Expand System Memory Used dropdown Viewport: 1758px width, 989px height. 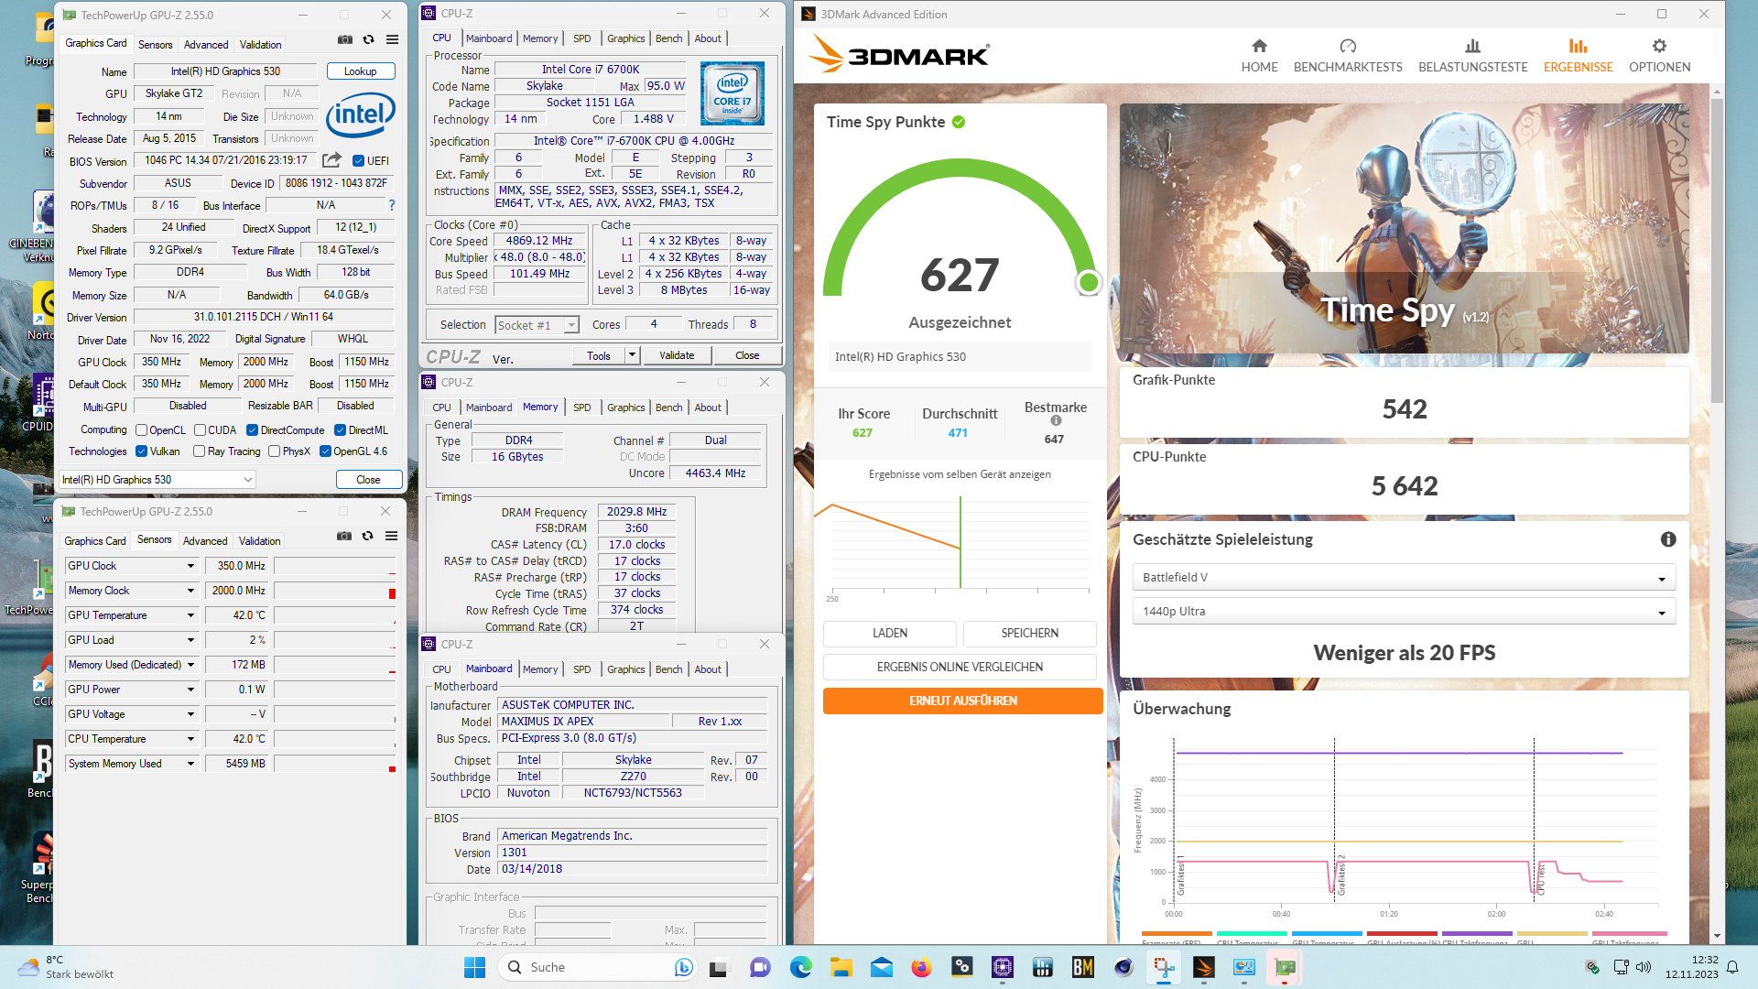190,764
